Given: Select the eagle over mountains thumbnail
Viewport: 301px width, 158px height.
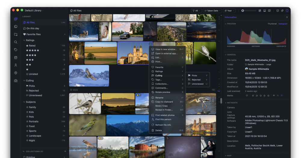Looking at the screenshot, I should [x=89, y=76].
